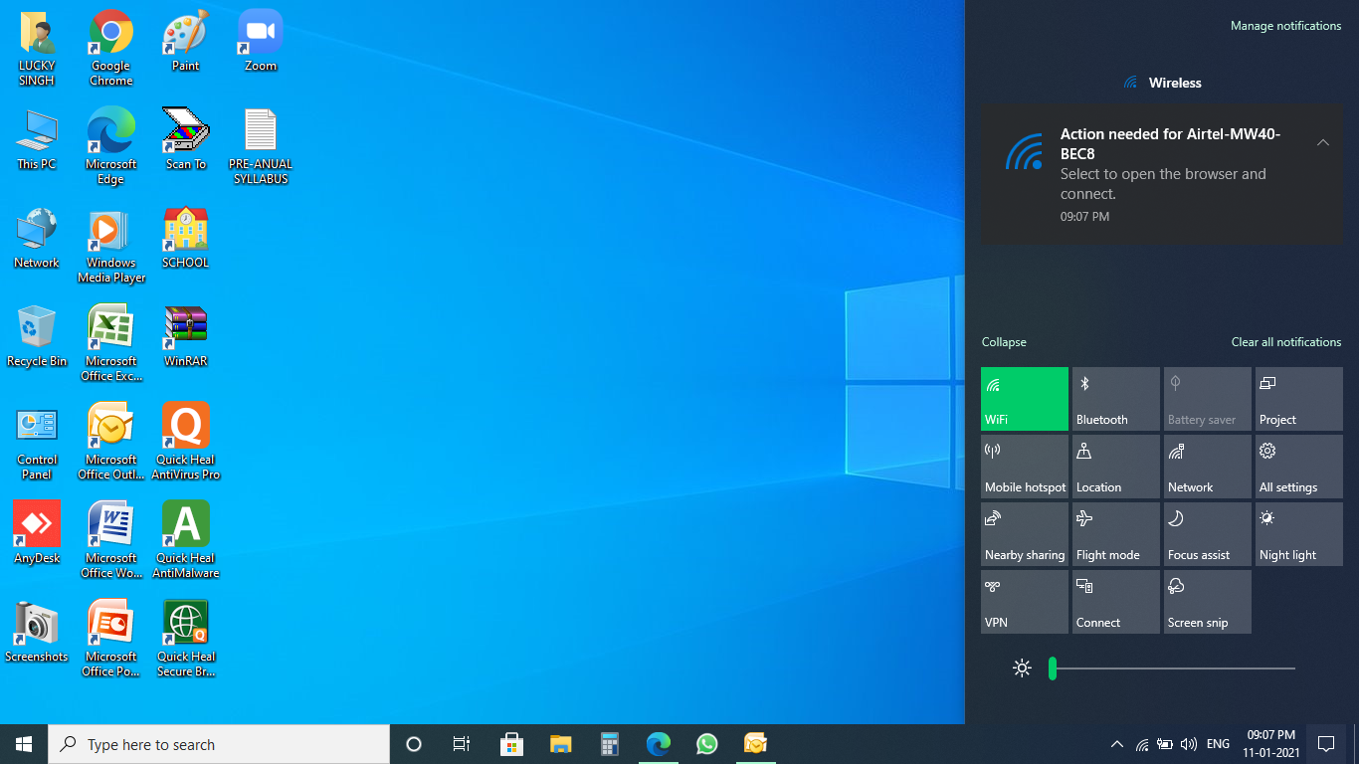The width and height of the screenshot is (1359, 764).
Task: Open the Cortana circle button
Action: [x=414, y=744]
